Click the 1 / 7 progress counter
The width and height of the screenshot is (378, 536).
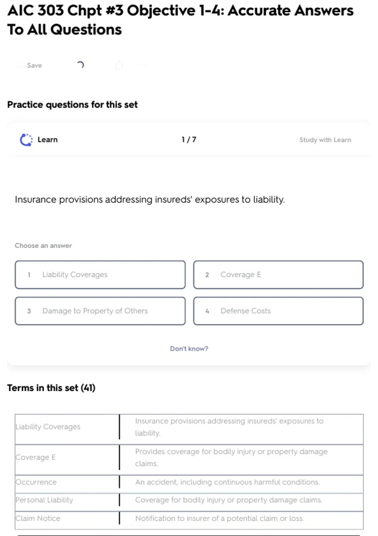[x=189, y=140]
